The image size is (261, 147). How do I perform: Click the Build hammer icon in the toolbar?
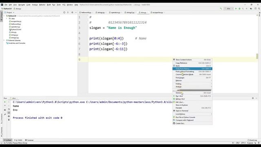[x=221, y=9]
